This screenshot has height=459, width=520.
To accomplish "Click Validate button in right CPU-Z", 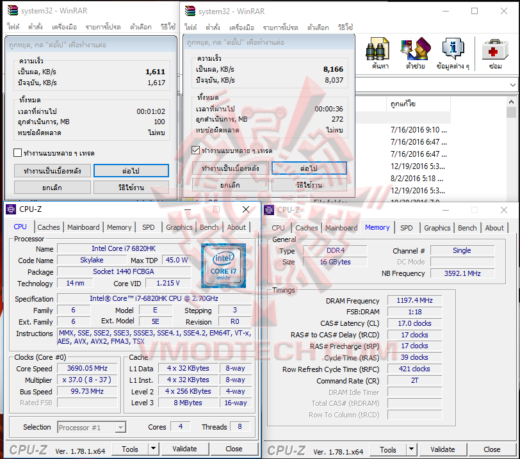I will [x=443, y=449].
